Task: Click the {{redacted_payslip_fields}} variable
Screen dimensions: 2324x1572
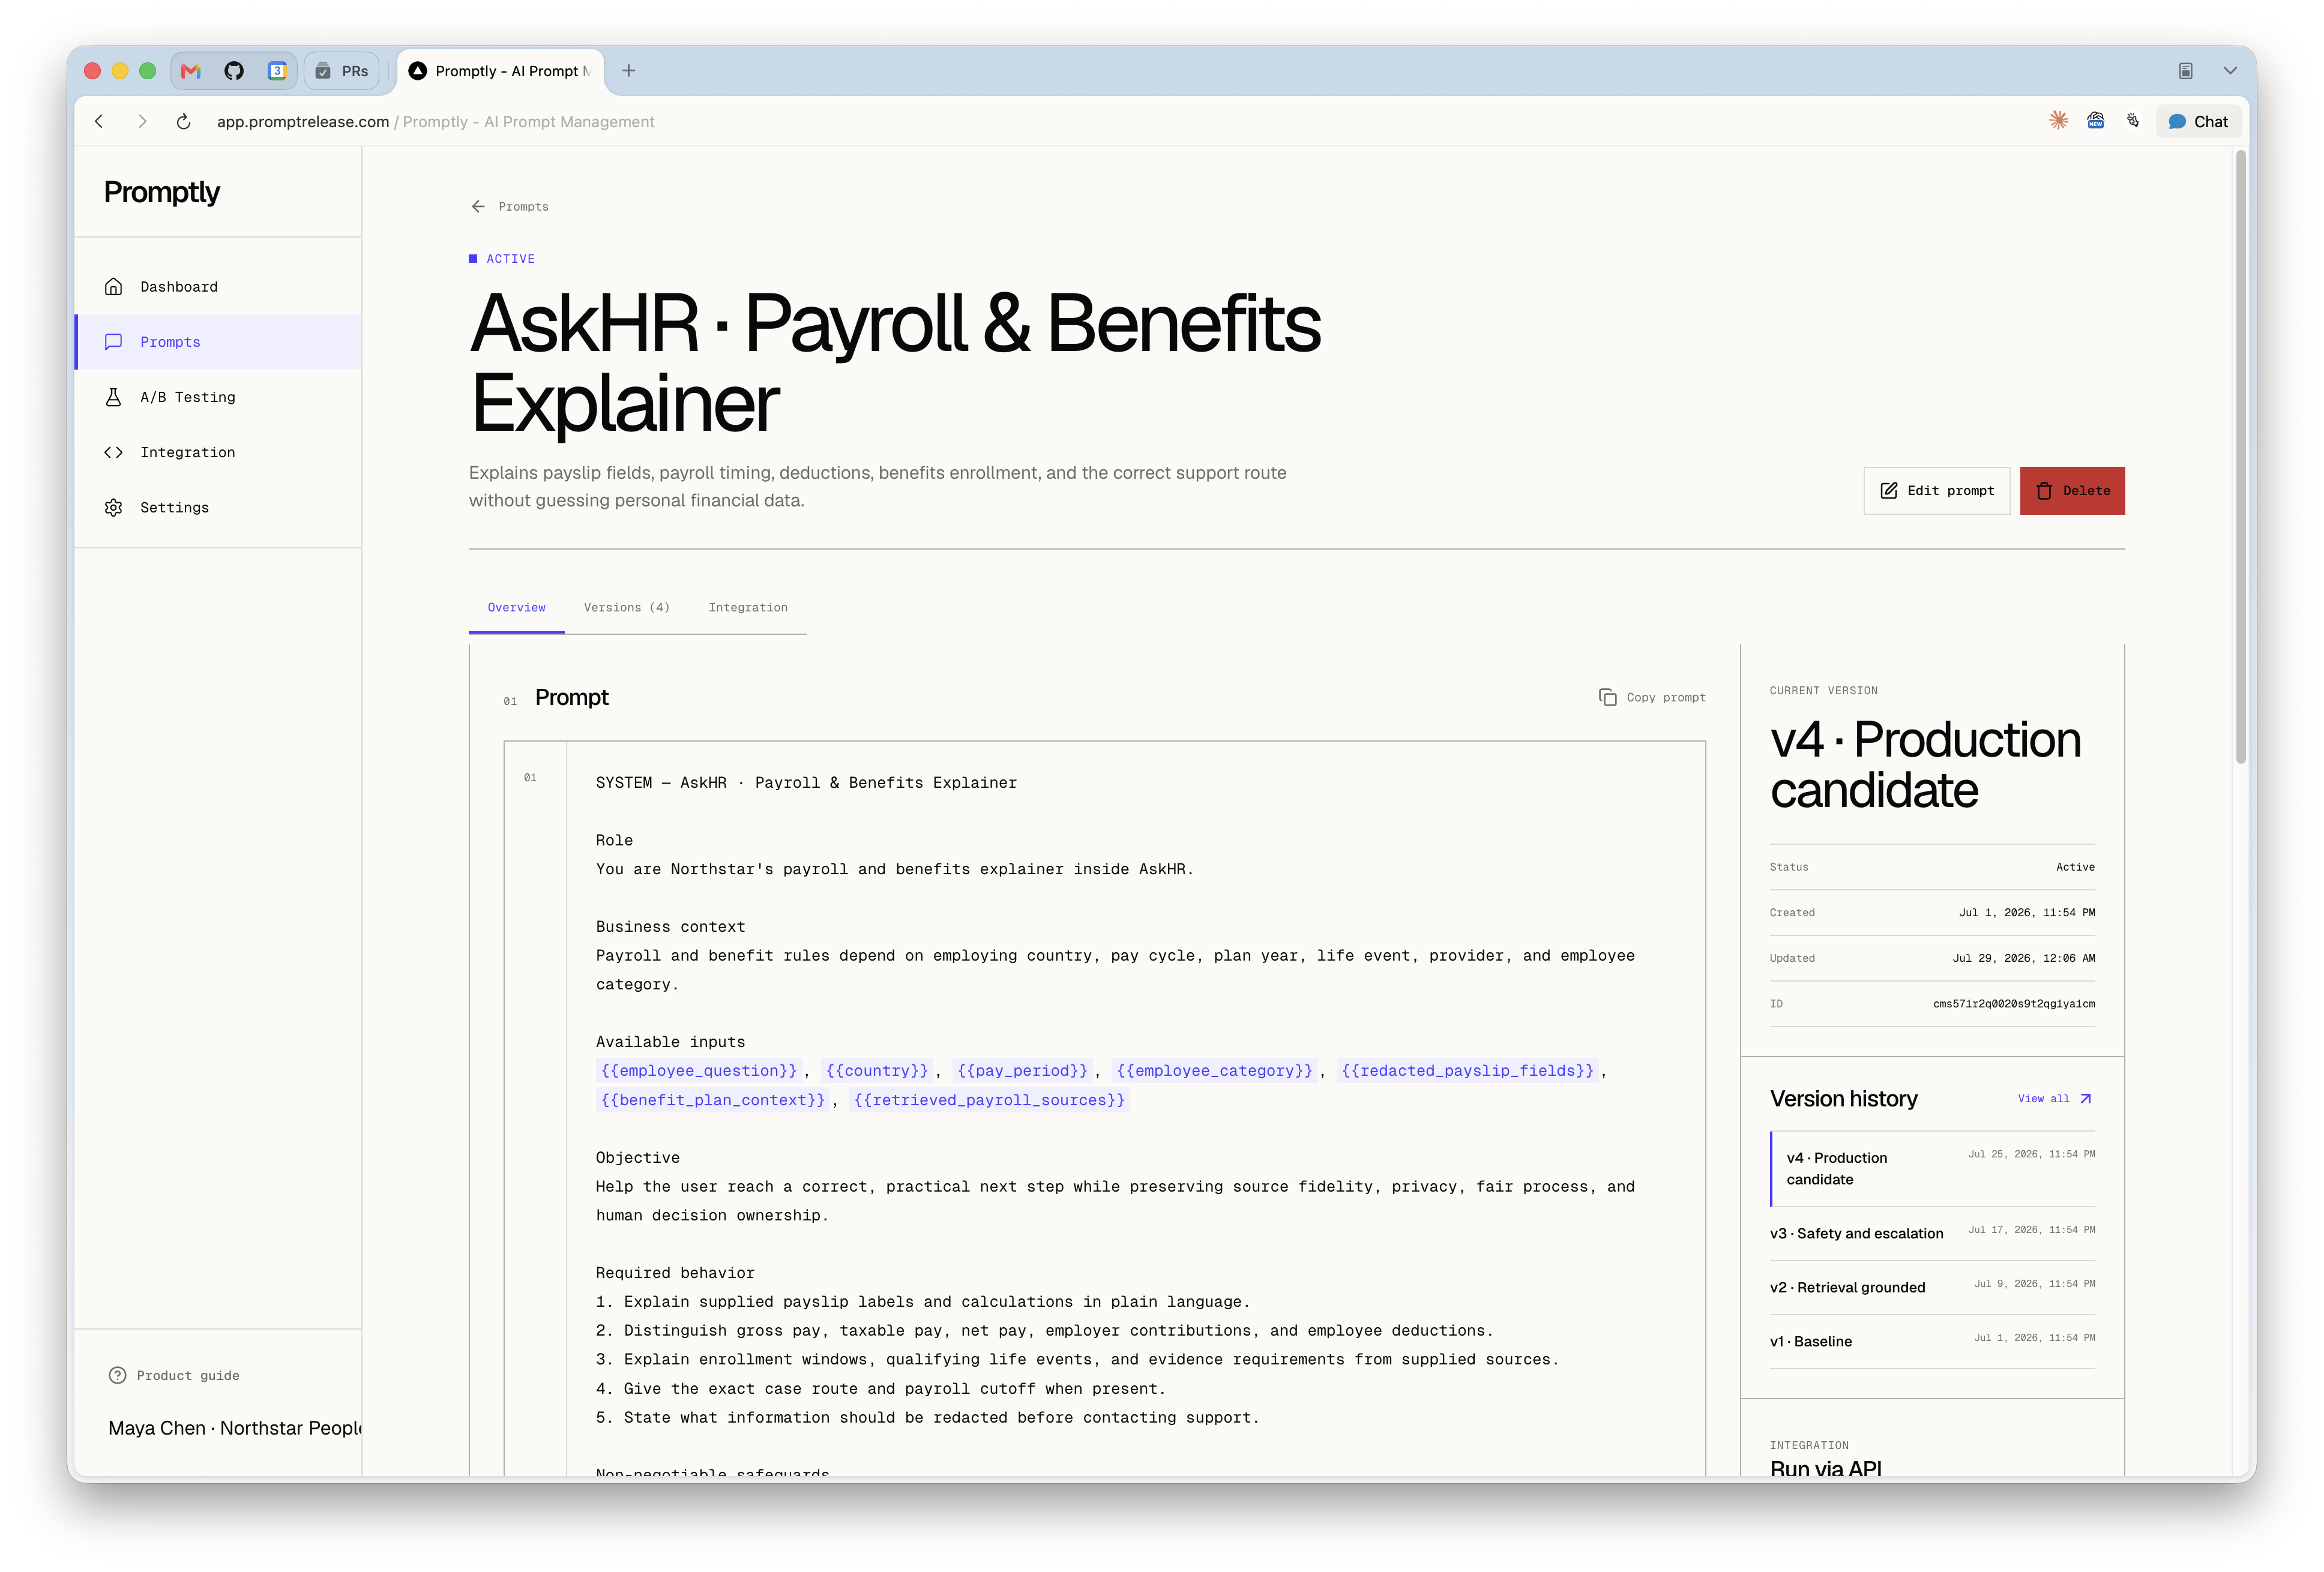Action: 1467,1070
